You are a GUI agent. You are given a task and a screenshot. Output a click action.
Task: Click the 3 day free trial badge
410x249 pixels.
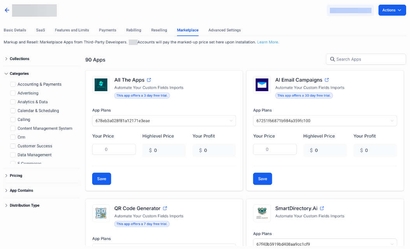pyautogui.click(x=142, y=95)
